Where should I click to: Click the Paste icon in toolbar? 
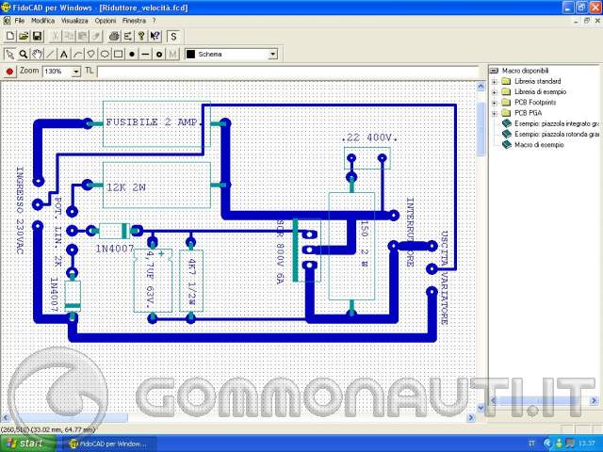[82, 36]
